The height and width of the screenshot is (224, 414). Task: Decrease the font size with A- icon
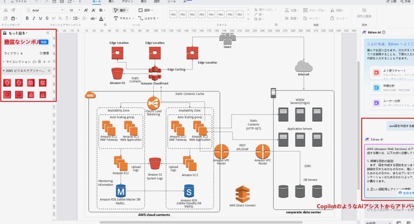pos(93,10)
